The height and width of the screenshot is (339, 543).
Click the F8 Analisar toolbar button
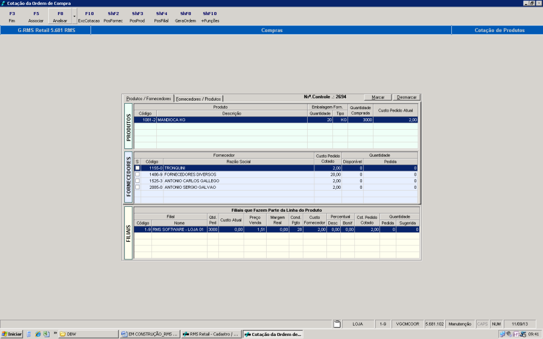tap(60, 16)
